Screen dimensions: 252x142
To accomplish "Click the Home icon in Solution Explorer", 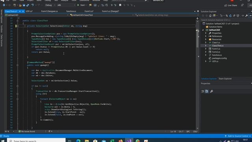I will 210,16.
